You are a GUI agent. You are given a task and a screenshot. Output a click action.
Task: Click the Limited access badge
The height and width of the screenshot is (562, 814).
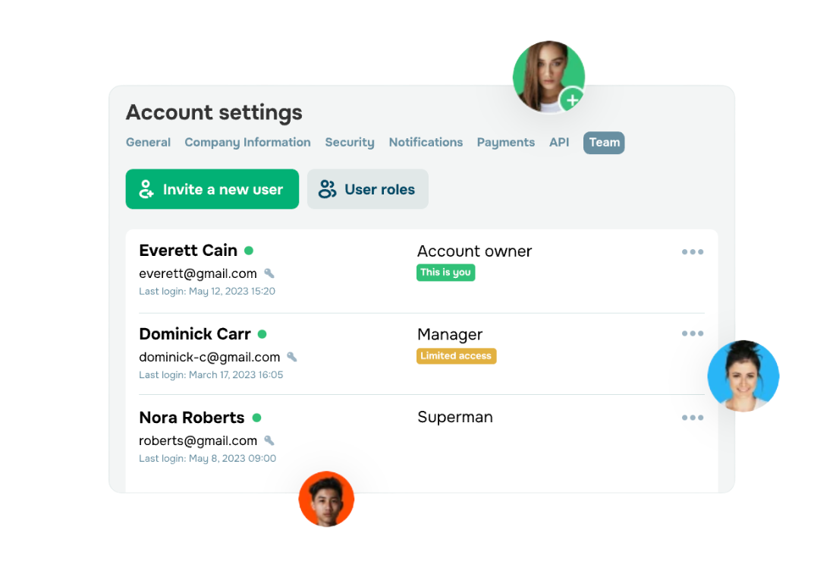click(456, 355)
